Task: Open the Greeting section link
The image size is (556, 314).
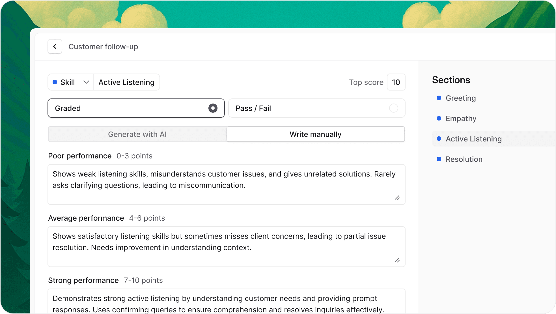Action: click(x=461, y=98)
